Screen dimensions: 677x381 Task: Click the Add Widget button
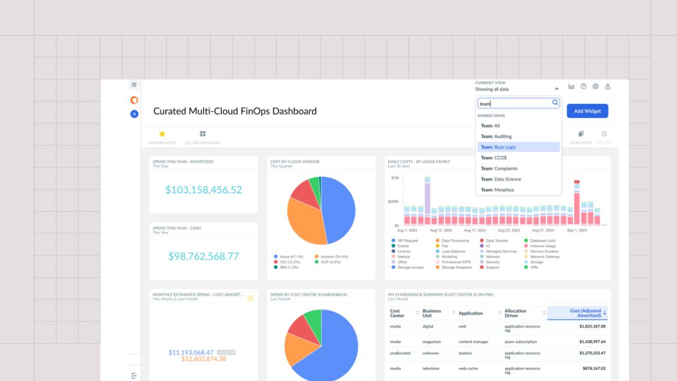point(587,111)
